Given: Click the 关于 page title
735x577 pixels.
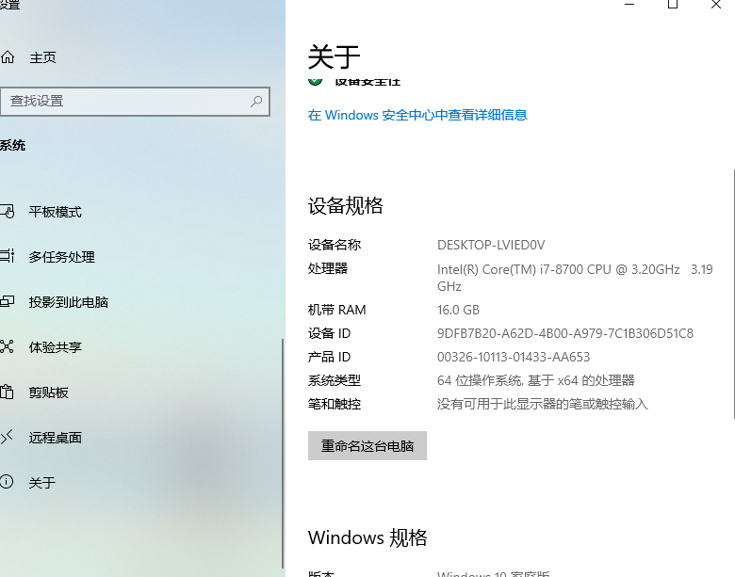Looking at the screenshot, I should pos(334,56).
